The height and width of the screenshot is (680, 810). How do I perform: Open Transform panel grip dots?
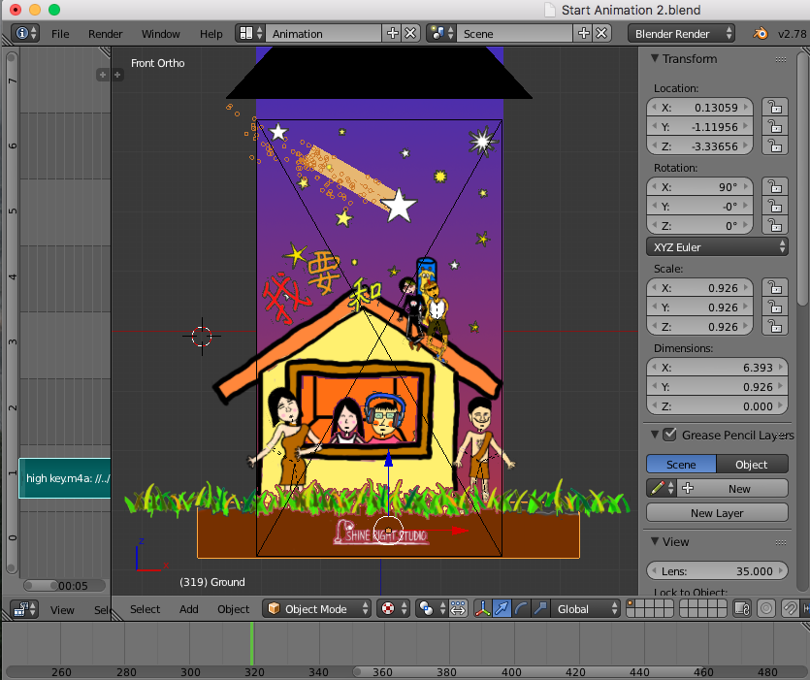point(781,59)
